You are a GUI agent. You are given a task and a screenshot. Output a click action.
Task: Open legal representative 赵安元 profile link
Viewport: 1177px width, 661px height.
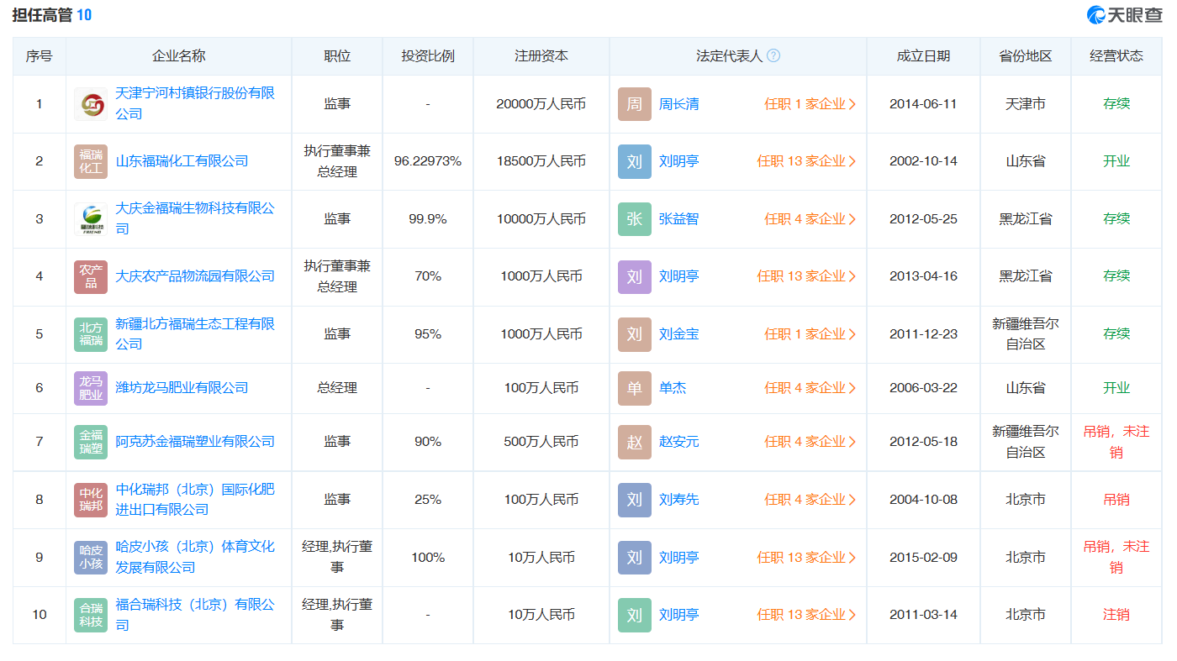(x=678, y=442)
